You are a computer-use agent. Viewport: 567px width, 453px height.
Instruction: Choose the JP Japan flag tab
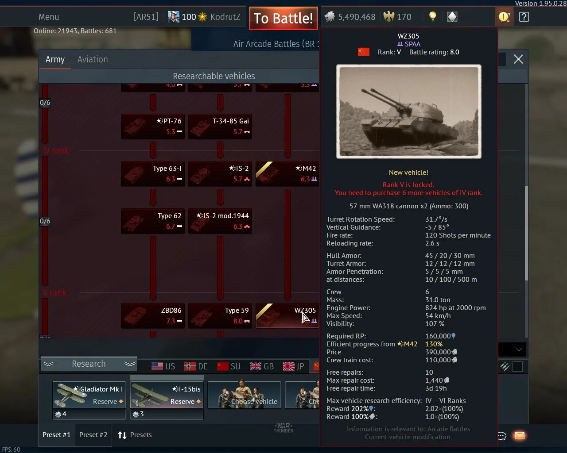293,366
